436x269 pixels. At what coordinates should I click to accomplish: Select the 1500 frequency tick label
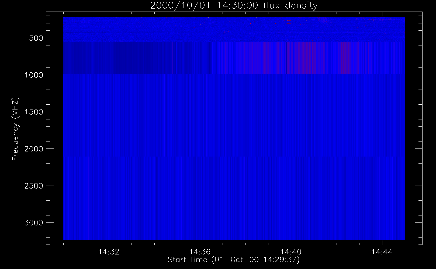(34, 112)
